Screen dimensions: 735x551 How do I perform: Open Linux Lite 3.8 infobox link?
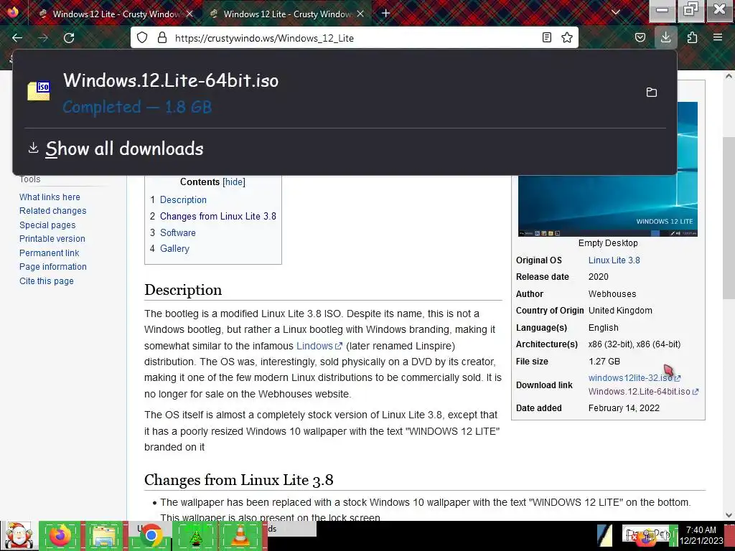[614, 260]
